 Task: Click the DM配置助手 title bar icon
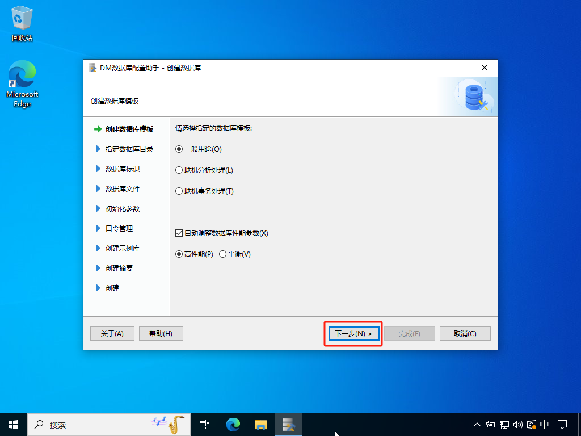(92, 68)
